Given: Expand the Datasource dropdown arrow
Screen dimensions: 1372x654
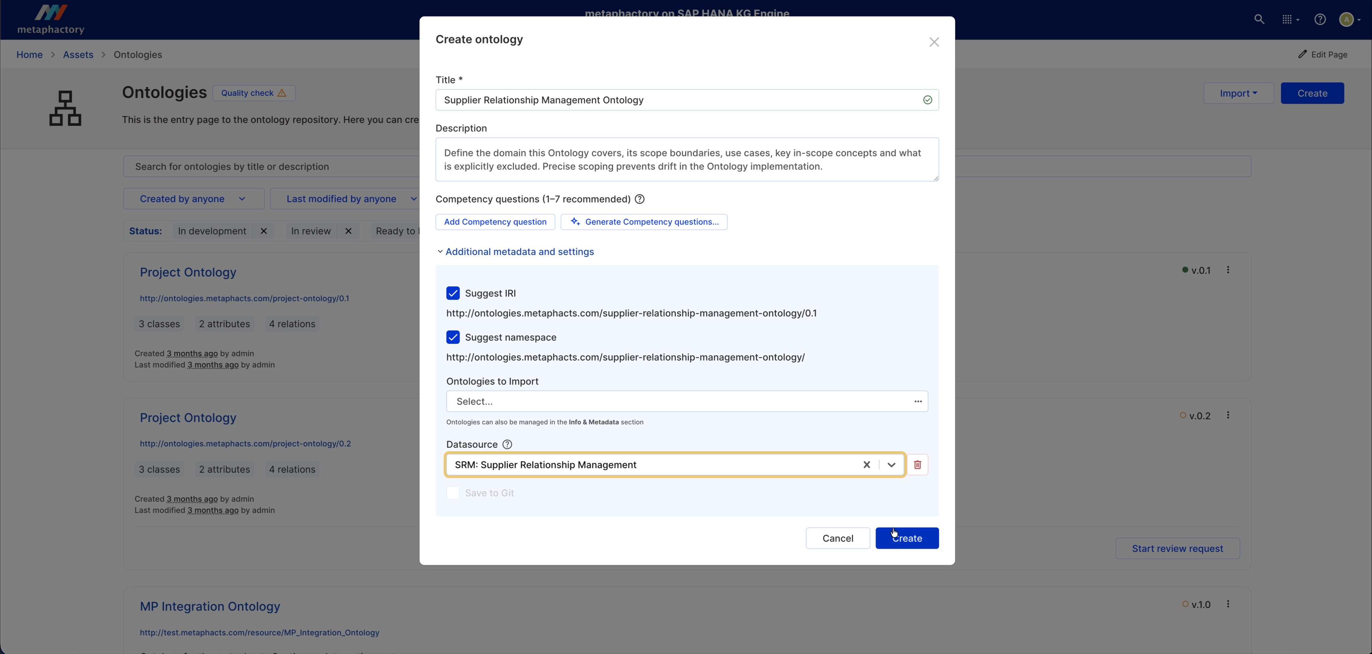Looking at the screenshot, I should coord(891,465).
